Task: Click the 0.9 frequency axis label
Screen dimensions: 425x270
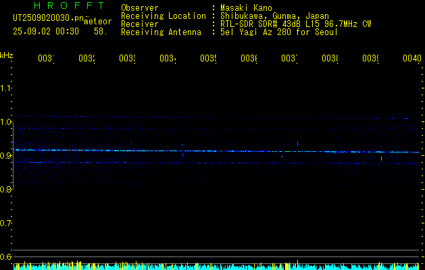Action: pyautogui.click(x=5, y=156)
